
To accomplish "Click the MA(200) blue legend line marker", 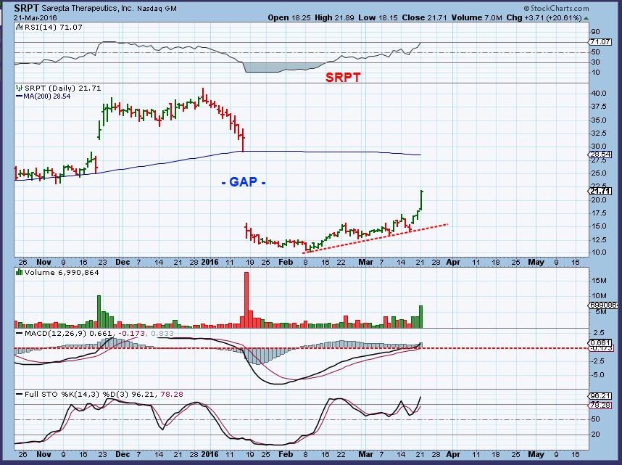I will pos(19,96).
